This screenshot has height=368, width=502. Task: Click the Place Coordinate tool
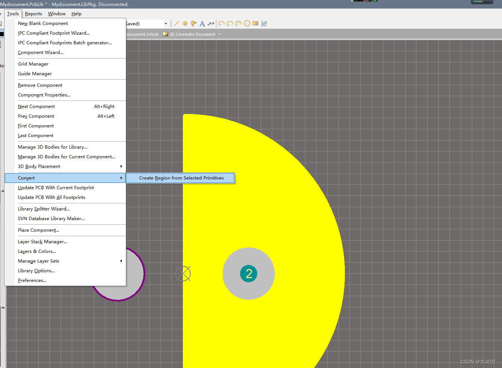pos(210,23)
